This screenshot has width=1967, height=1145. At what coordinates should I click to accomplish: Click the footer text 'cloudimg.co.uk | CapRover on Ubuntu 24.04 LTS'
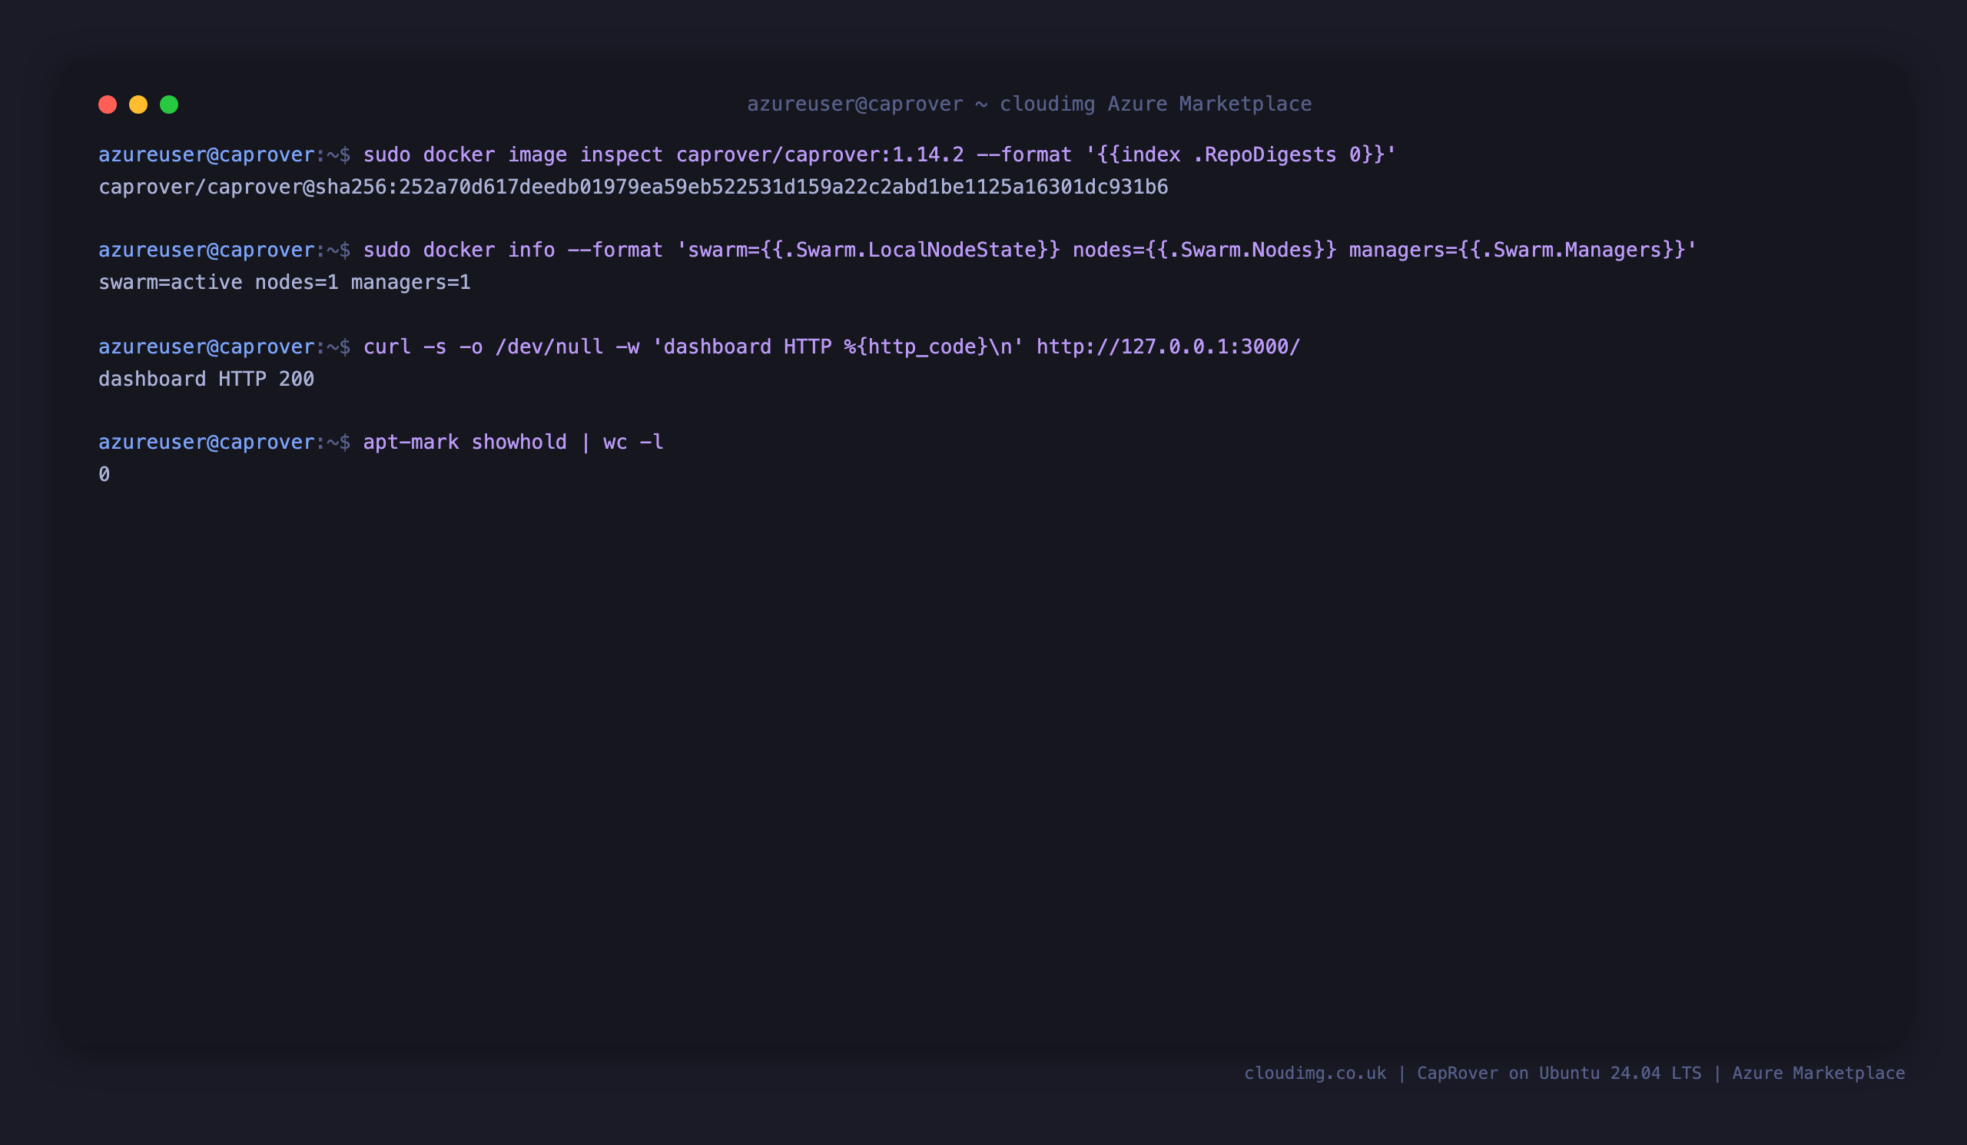(x=1473, y=1074)
